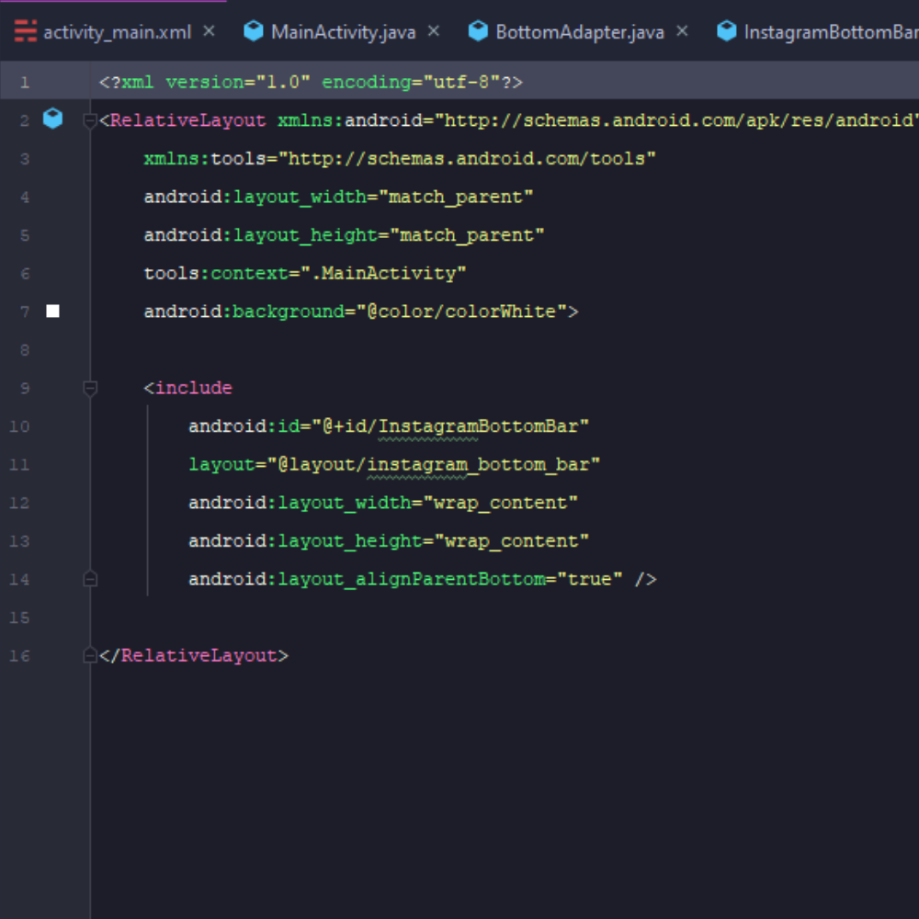The height and width of the screenshot is (919, 919).
Task: Click the XML file icon on activity_main.xml tab
Action: (24, 30)
